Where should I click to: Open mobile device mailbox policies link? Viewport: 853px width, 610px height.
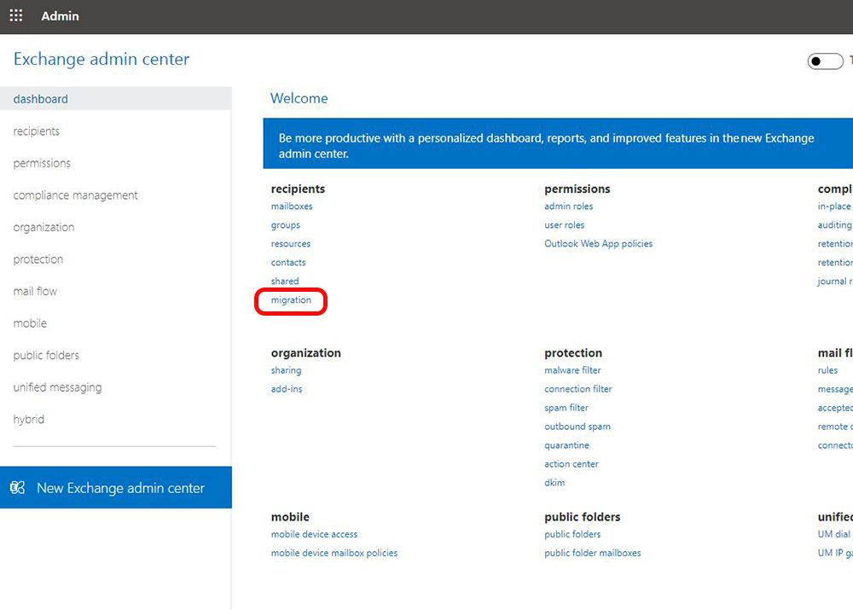(334, 553)
